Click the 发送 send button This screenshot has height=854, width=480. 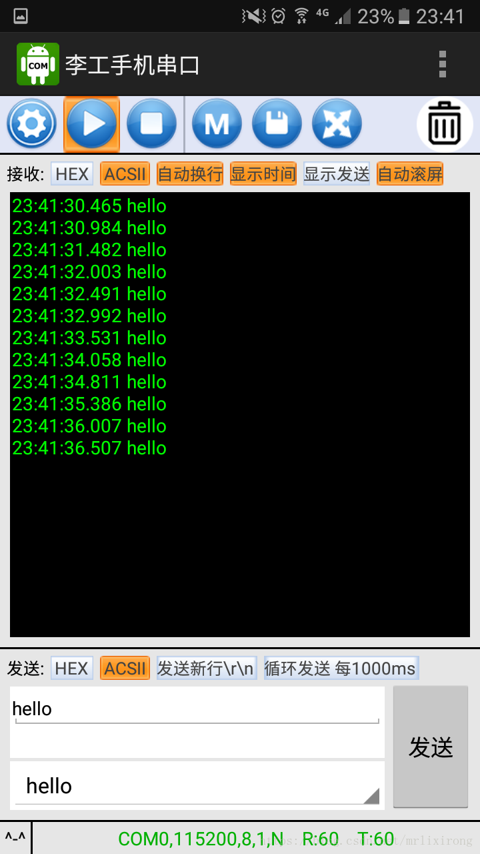431,747
